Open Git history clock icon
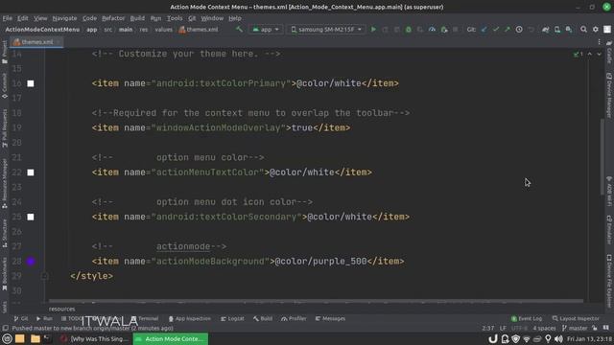Screen dimensions: 614x345 (x=519, y=30)
